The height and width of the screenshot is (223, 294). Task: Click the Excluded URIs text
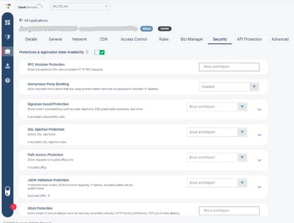tap(38, 196)
